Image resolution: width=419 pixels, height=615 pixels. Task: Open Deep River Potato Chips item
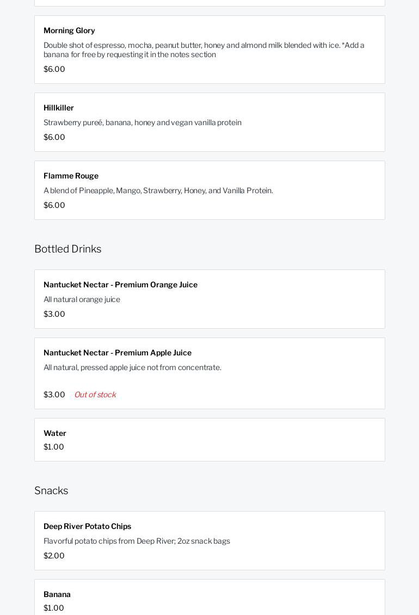tap(87, 526)
